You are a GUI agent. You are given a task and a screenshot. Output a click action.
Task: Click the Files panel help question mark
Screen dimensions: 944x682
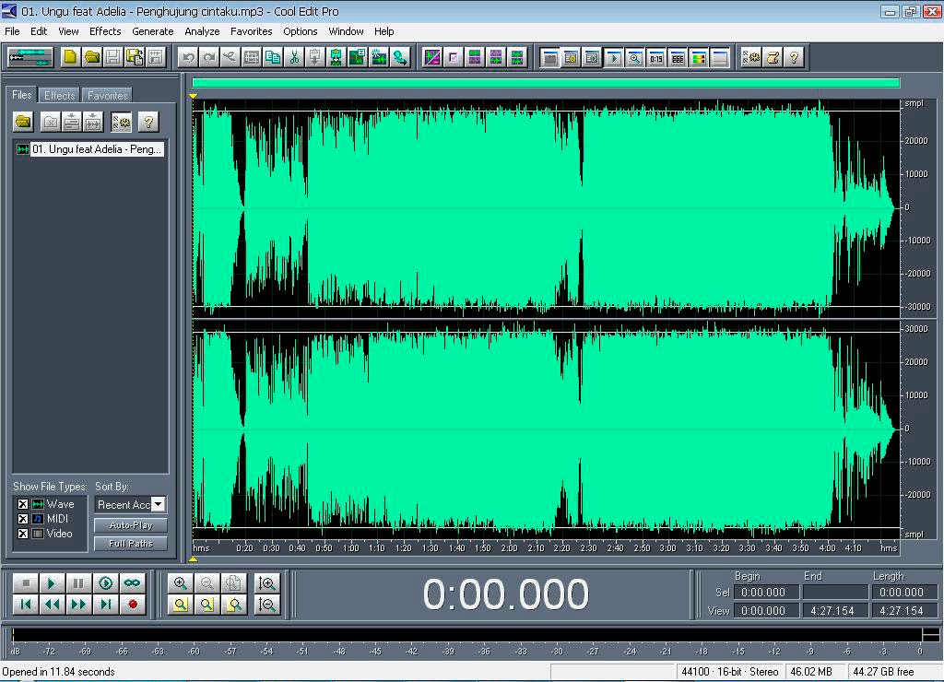pos(148,123)
